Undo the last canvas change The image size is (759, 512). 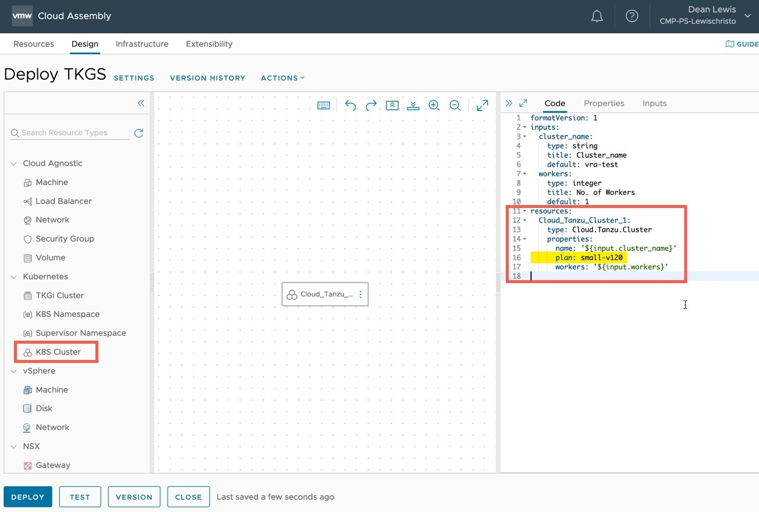[350, 105]
